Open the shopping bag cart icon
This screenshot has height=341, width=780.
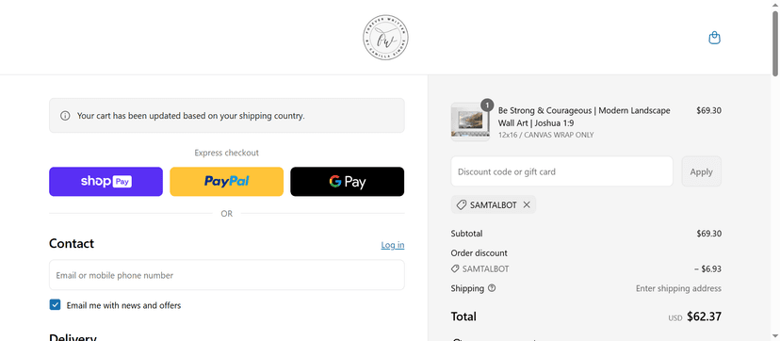(x=714, y=39)
